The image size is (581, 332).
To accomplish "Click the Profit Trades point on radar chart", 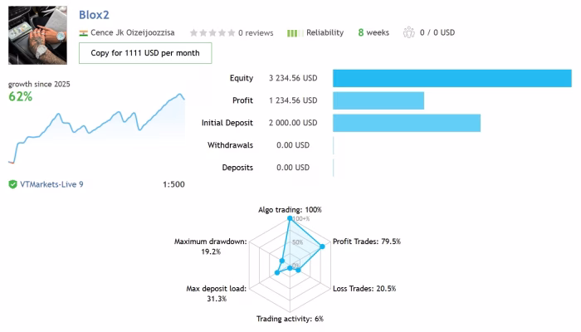I will 322,247.
